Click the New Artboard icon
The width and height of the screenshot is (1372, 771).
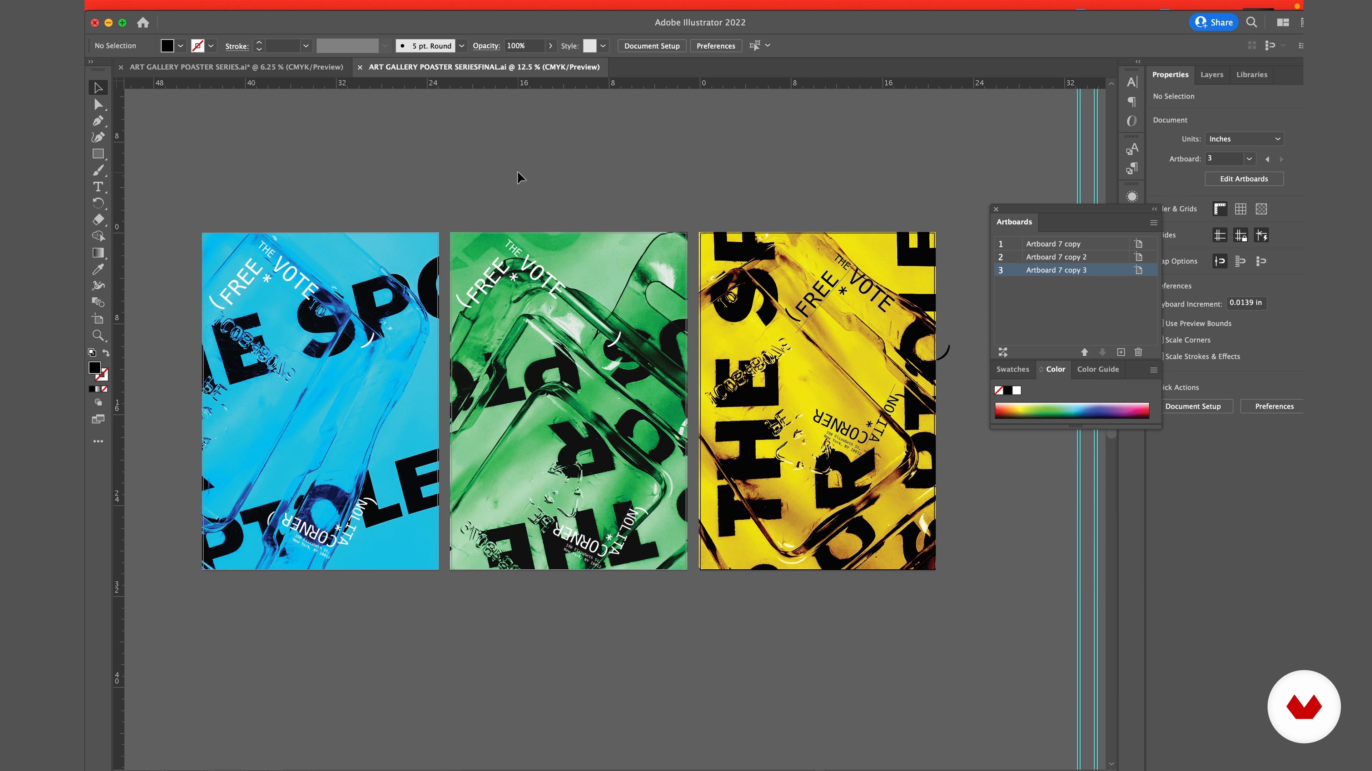pyautogui.click(x=1120, y=352)
